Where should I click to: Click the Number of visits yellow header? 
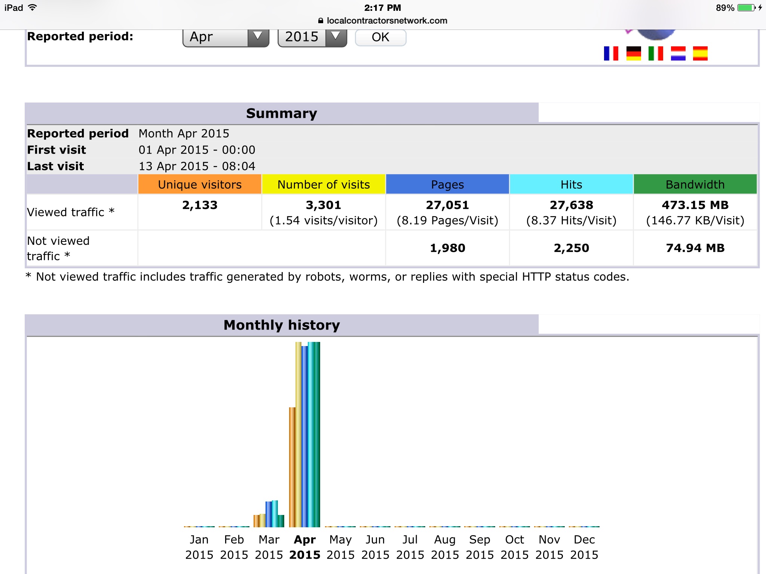pos(324,185)
